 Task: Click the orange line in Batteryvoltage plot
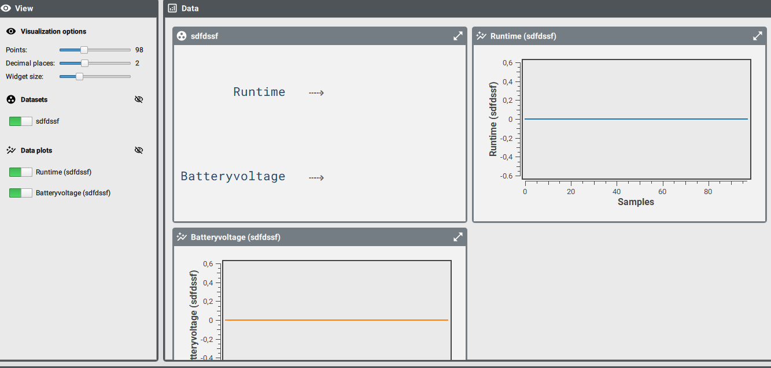(x=337, y=320)
